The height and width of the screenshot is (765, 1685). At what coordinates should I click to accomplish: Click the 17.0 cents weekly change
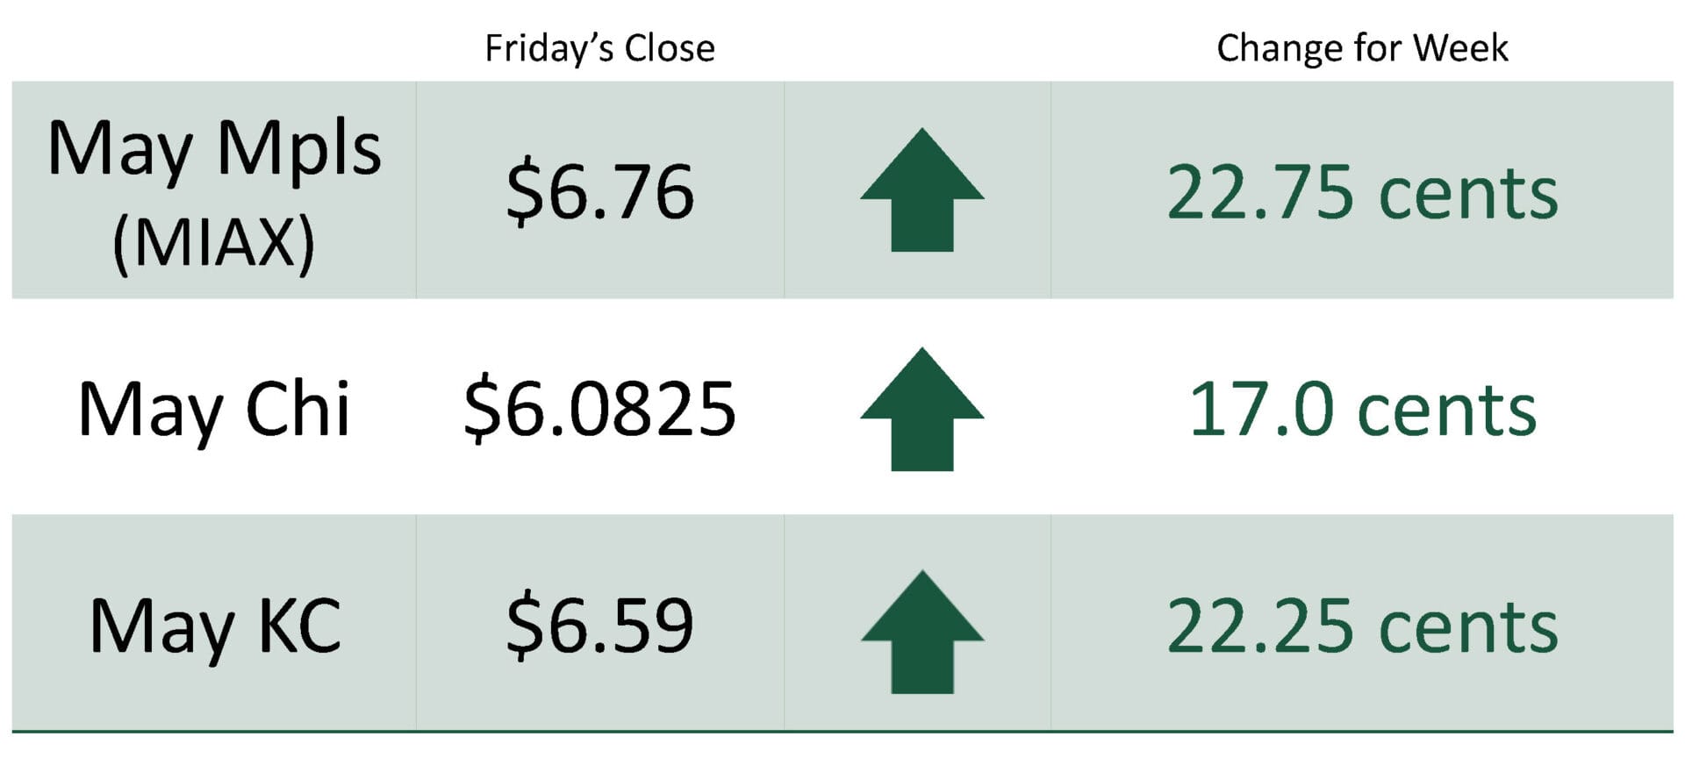point(1362,409)
